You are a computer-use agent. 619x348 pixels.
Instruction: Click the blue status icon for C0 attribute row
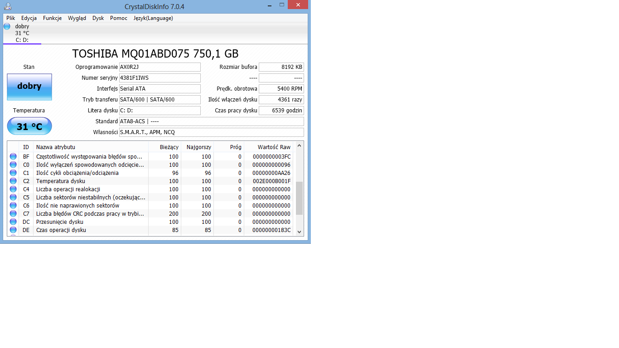coord(13,164)
